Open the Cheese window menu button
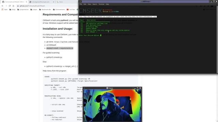This screenshot has width=218, height=122. pyautogui.click(x=84, y=88)
